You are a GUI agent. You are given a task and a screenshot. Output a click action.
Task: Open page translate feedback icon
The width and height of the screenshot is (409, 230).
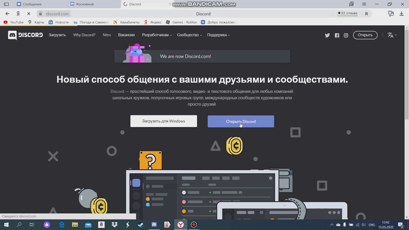pyautogui.click(x=391, y=14)
